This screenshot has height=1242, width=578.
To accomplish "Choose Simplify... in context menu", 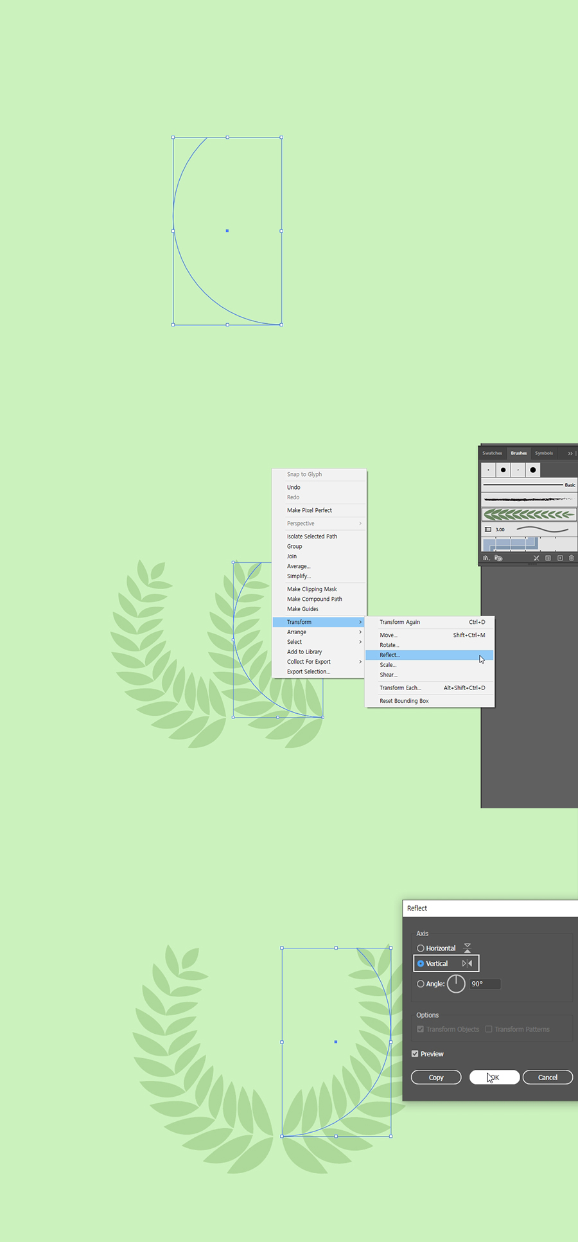I will pos(319,576).
